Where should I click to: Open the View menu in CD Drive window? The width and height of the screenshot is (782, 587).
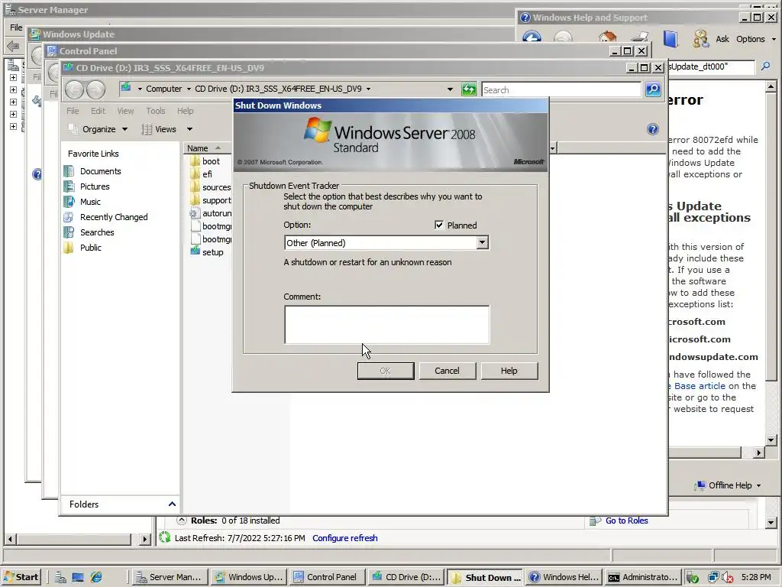[125, 111]
